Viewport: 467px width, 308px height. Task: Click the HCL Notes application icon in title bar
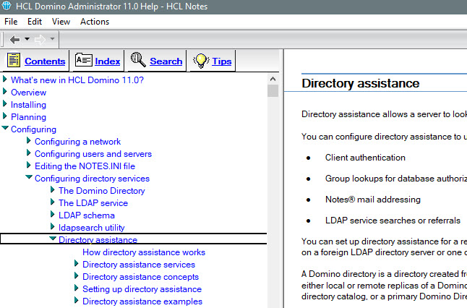click(7, 6)
